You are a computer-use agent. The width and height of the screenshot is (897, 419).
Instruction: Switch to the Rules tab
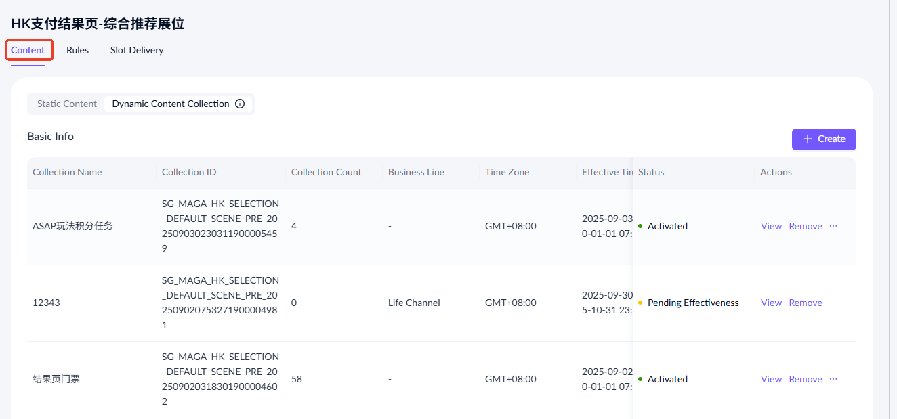(77, 50)
